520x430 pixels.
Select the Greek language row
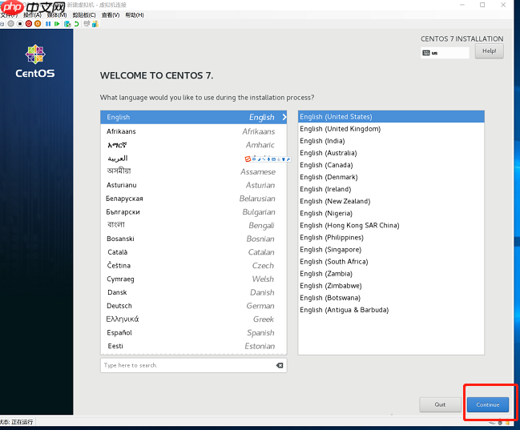click(x=194, y=319)
